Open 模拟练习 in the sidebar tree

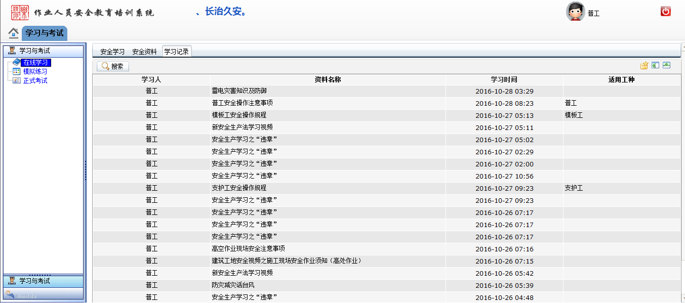[x=35, y=72]
